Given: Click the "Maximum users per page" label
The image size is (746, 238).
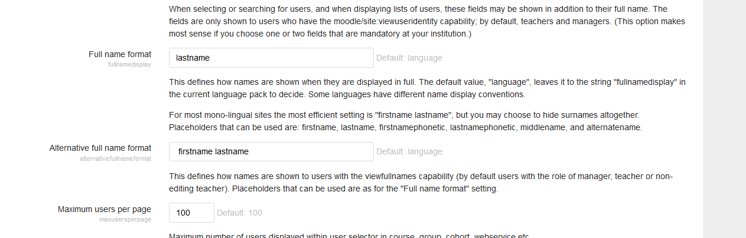Looking at the screenshot, I should point(105,209).
